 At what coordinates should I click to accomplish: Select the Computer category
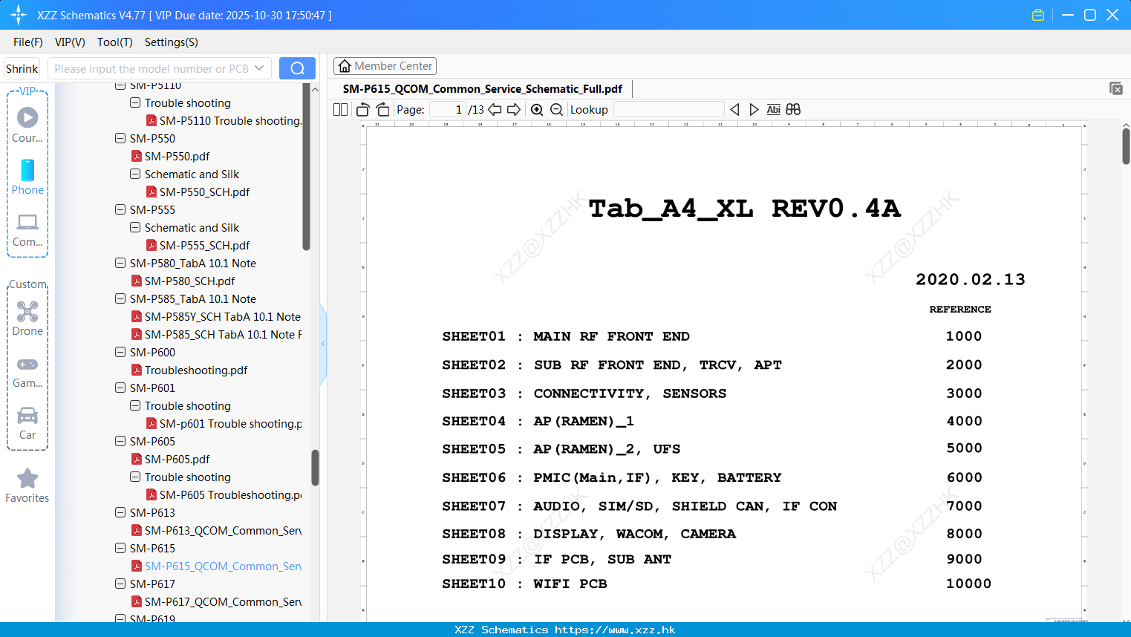[x=27, y=229]
